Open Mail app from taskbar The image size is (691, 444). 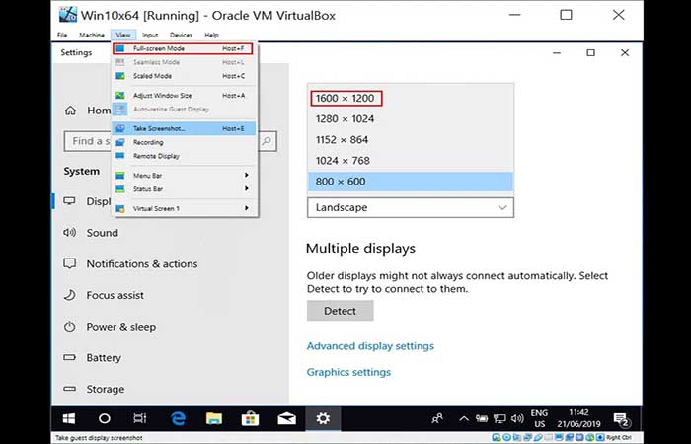[x=287, y=418]
